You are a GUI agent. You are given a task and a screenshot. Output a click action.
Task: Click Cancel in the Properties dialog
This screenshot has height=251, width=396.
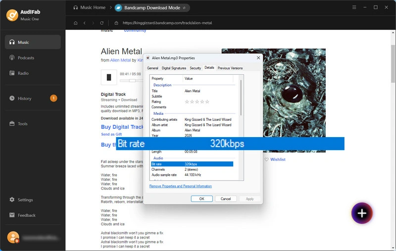pyautogui.click(x=226, y=199)
